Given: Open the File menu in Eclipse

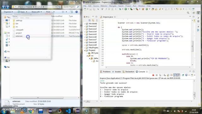Looking at the screenshot, I should point(85,6).
